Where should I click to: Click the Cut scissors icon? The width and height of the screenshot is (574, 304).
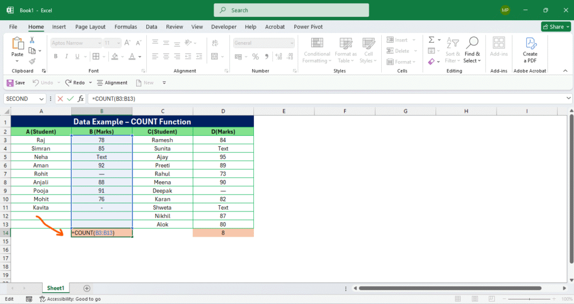(32, 40)
